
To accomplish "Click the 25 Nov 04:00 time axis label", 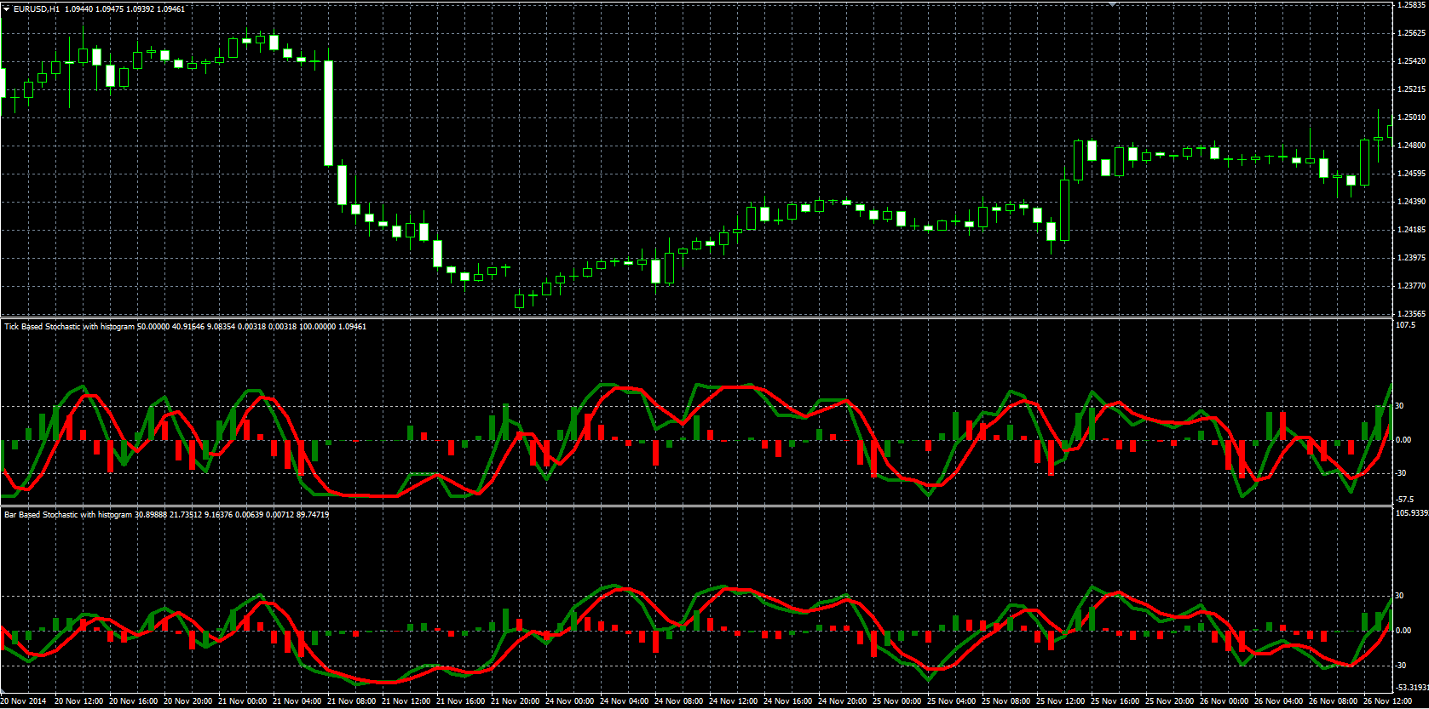I will coord(951,701).
